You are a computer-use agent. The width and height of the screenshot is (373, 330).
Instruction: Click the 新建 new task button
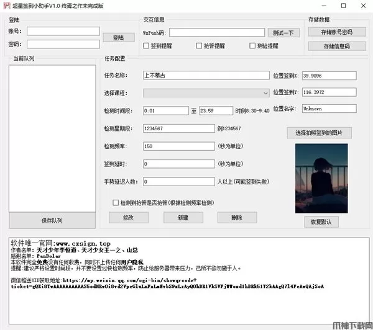[183, 218]
